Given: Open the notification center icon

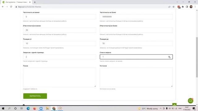Looking at the screenshot, I should [x=194, y=109].
